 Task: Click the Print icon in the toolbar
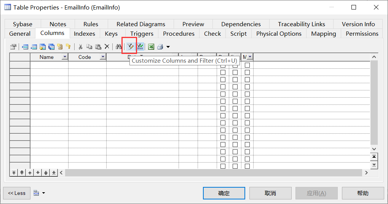click(160, 46)
